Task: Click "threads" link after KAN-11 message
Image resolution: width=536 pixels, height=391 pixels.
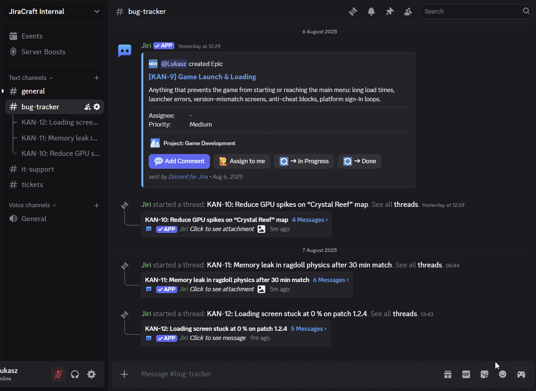Action: point(430,265)
